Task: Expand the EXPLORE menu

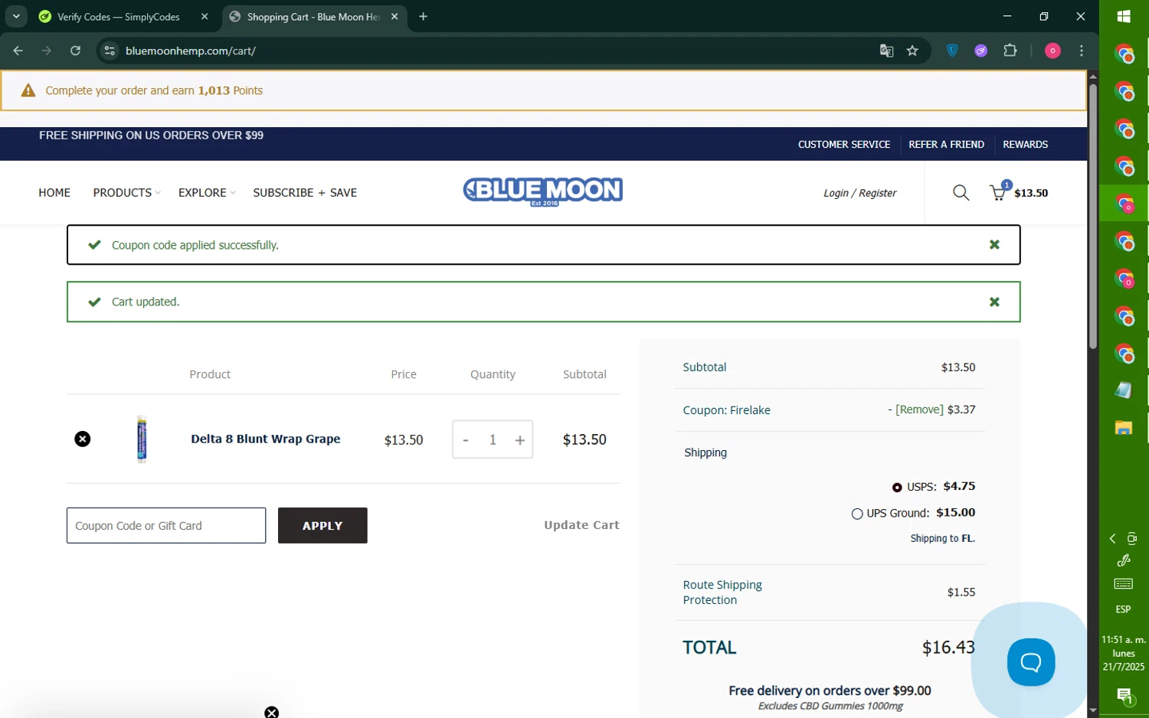Action: coord(207,193)
